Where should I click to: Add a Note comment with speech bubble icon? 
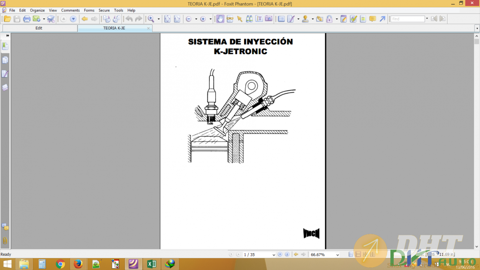[373, 19]
